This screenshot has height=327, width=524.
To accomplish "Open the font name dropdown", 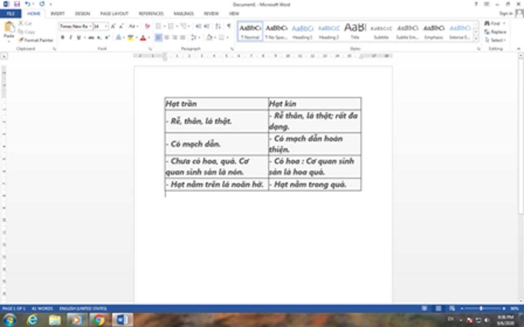I will point(90,26).
